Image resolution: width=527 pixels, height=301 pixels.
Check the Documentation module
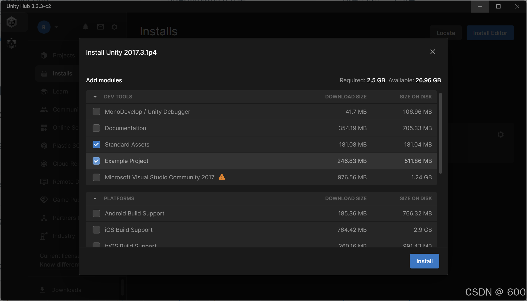tap(96, 128)
